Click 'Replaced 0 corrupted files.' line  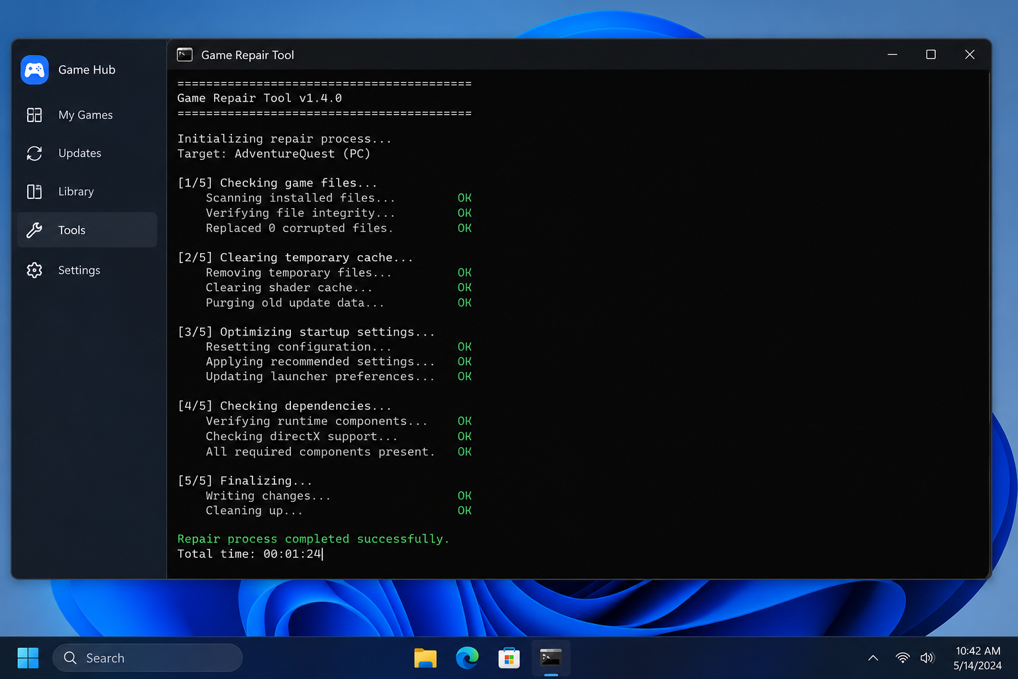(x=299, y=228)
